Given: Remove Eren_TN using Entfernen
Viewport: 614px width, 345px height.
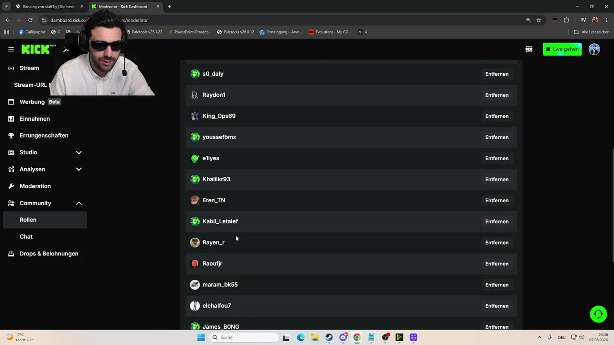Looking at the screenshot, I should (496, 200).
